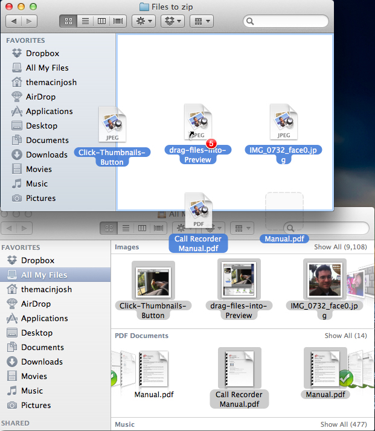375x431 pixels.
Task: Close the Files to zip window
Action: pyautogui.click(x=9, y=6)
